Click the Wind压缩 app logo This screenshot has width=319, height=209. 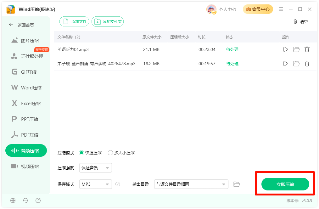11,9
